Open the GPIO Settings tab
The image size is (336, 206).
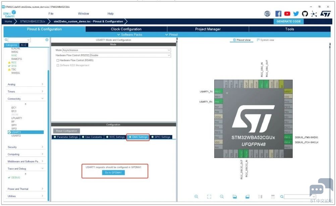pos(161,137)
